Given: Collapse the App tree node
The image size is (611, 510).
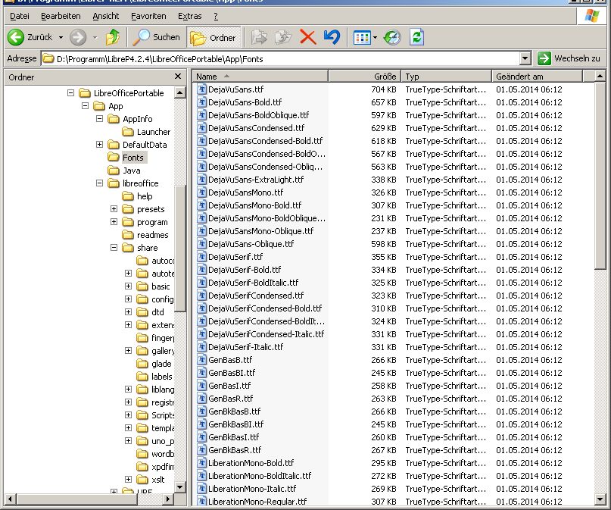Looking at the screenshot, I should (85, 105).
